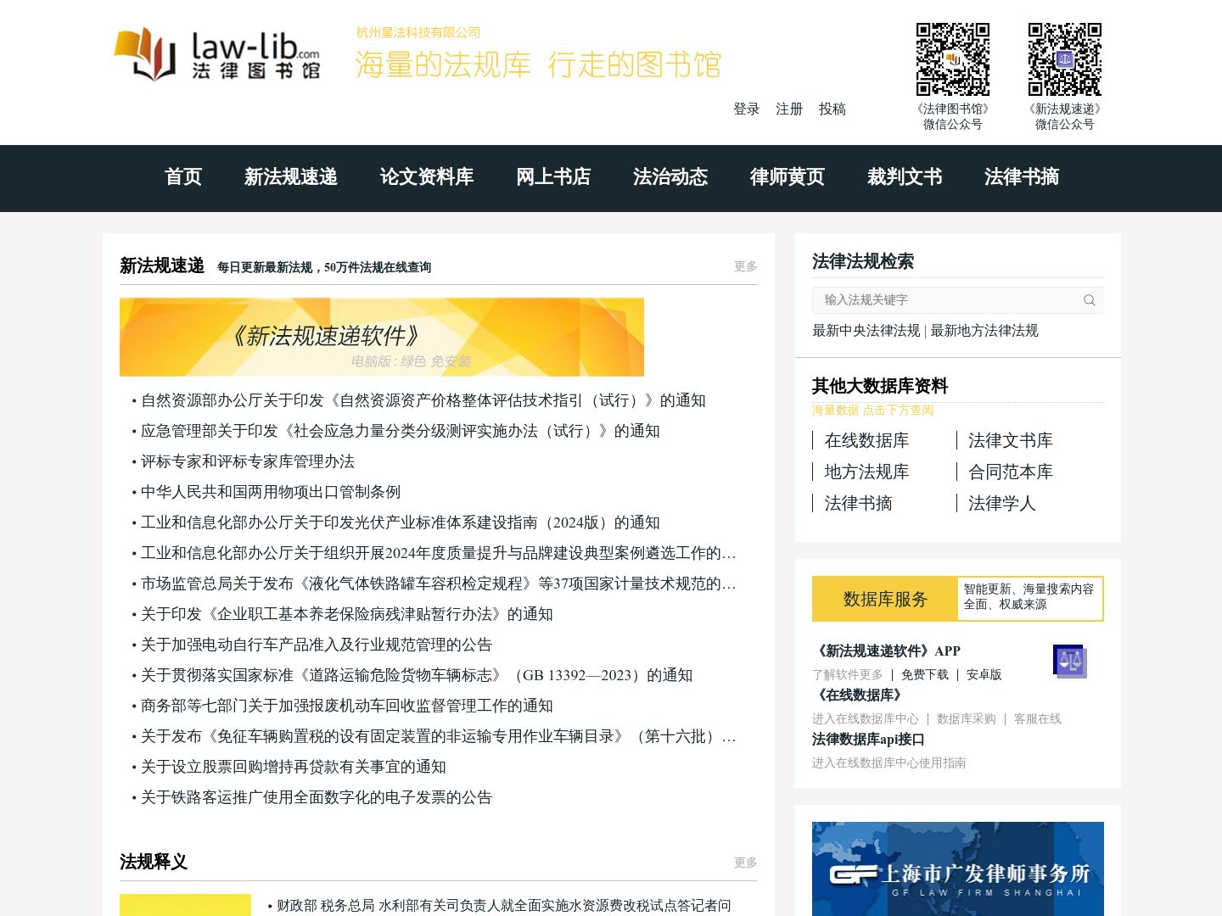Open 免征车辆购置税 第十六批 item

coord(439,737)
